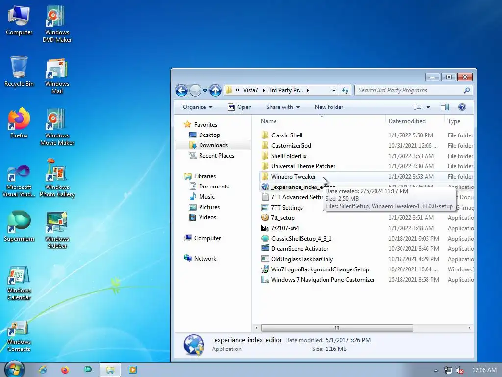Click the Open toolbar button
This screenshot has width=502, height=377.
(240, 107)
